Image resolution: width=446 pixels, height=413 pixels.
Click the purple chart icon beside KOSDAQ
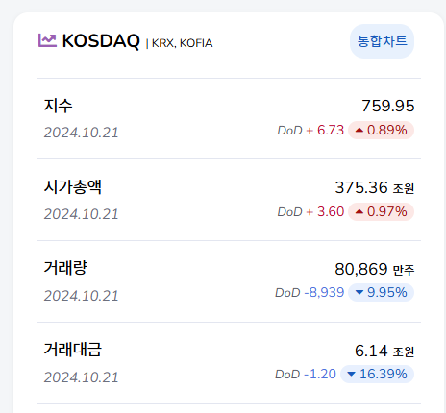pyautogui.click(x=47, y=40)
